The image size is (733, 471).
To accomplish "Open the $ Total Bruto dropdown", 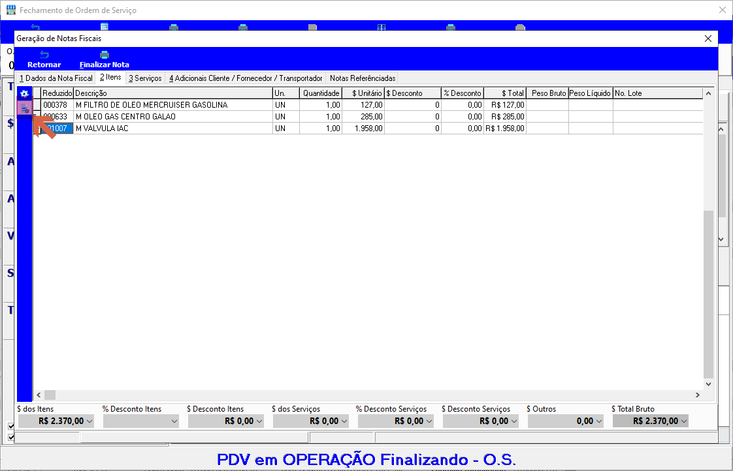I will [684, 421].
